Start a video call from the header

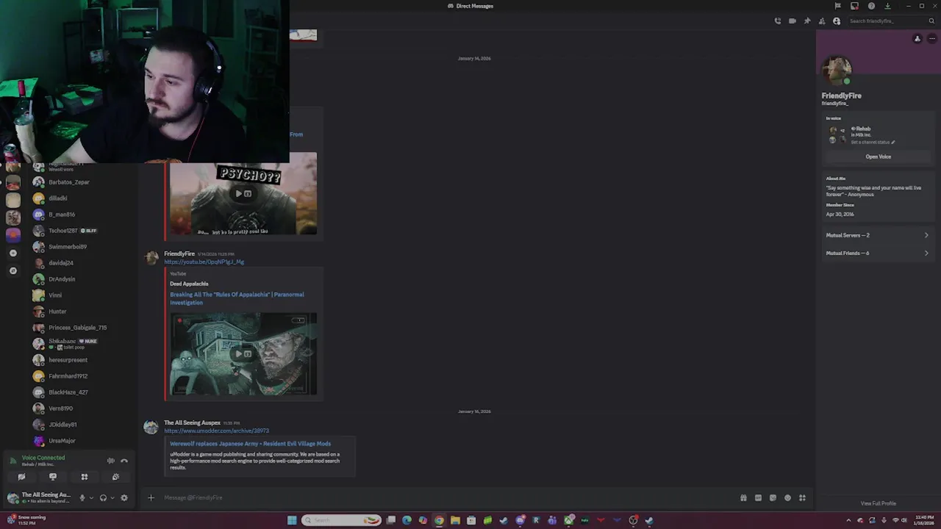point(792,21)
